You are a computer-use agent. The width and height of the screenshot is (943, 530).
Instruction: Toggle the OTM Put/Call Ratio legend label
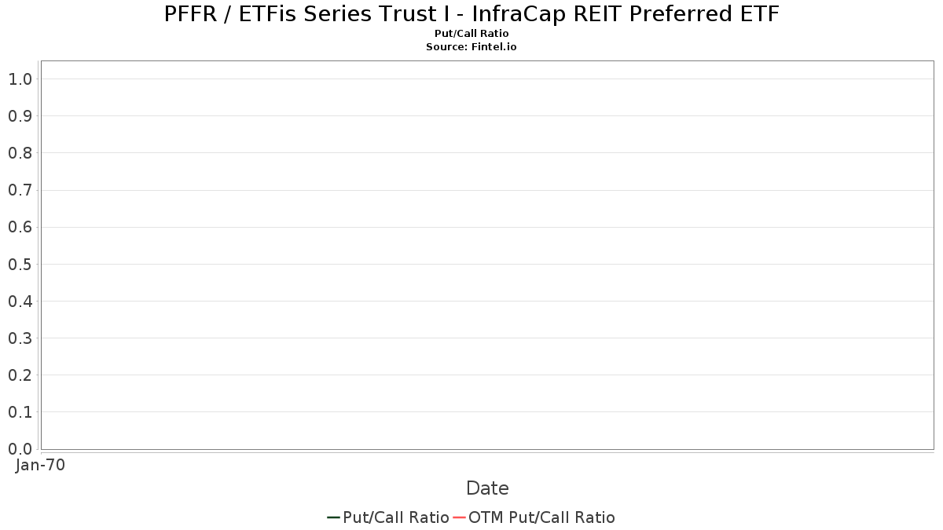coord(542,517)
